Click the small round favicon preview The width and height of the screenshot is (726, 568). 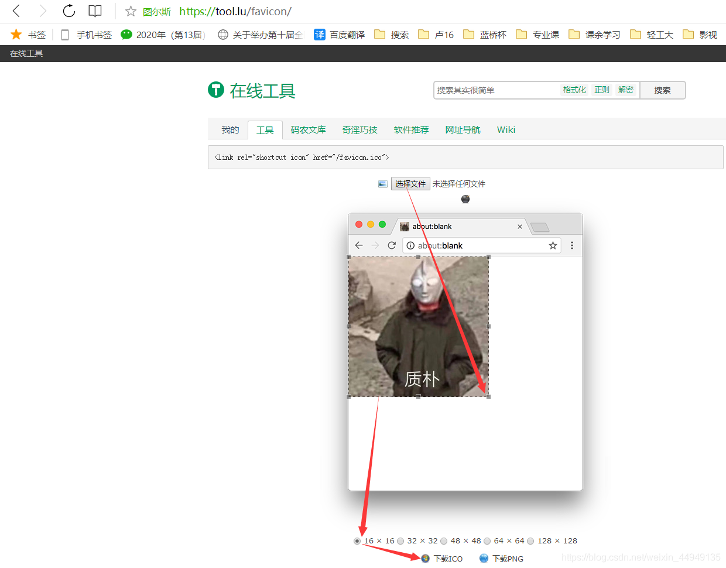(x=465, y=199)
